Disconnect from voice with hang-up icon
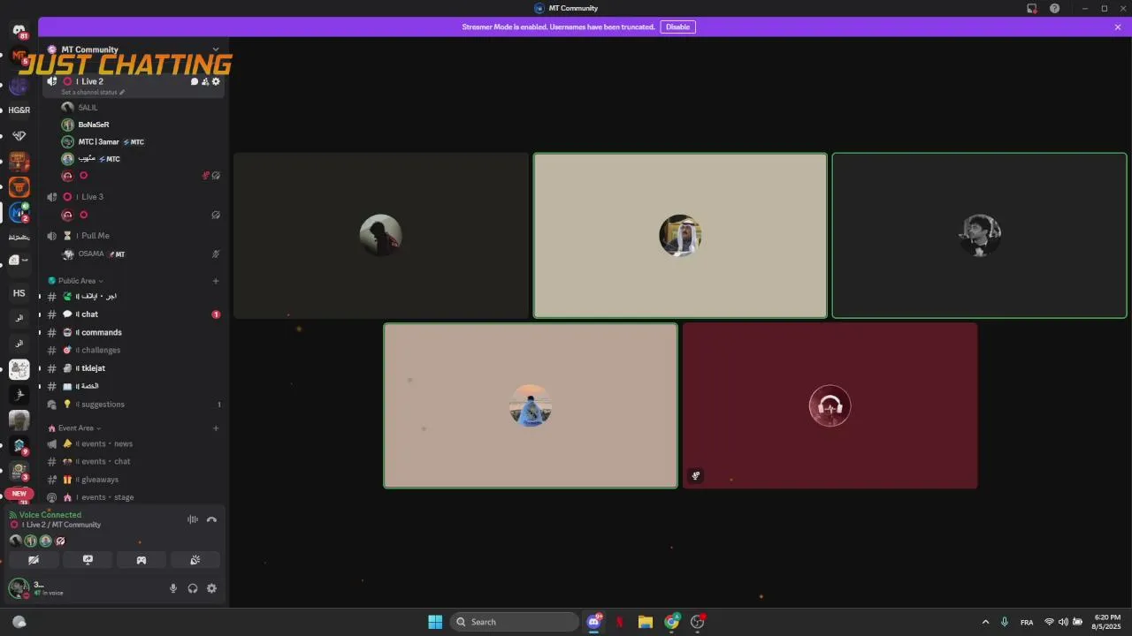 (x=212, y=519)
